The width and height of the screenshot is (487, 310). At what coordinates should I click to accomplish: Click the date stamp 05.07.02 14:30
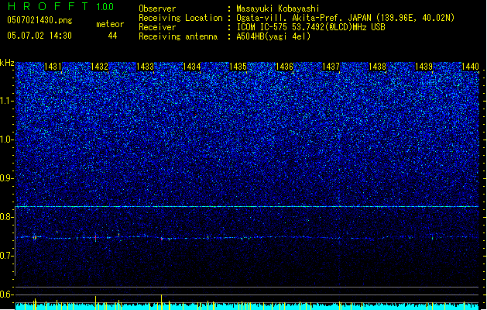(x=39, y=36)
